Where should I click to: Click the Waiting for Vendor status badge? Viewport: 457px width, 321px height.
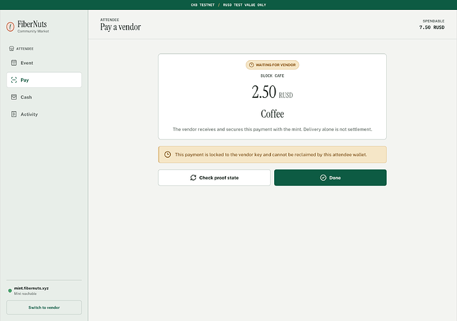pyautogui.click(x=272, y=65)
